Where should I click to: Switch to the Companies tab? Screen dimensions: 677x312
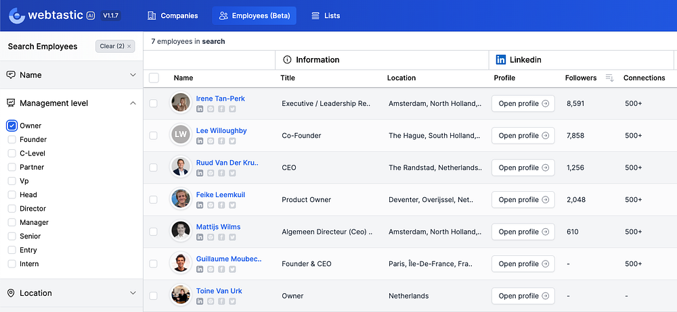pyautogui.click(x=173, y=16)
